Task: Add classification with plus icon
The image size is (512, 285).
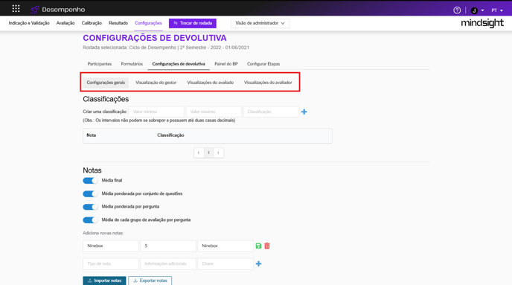Action: coord(304,112)
